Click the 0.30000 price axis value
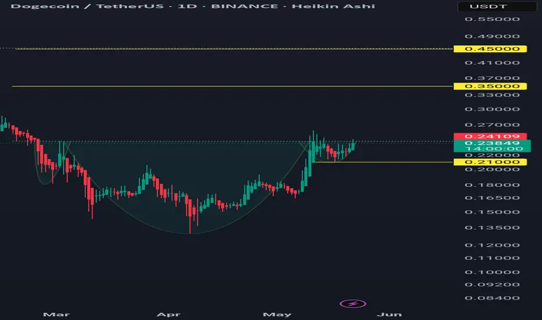Image resolution: width=542 pixels, height=320 pixels. click(492, 109)
